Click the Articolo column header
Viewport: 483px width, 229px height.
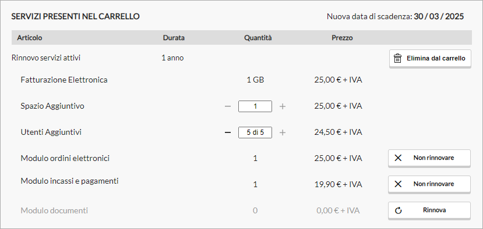click(30, 38)
